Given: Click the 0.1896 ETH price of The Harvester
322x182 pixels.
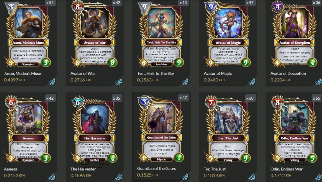Looking at the screenshot, I should point(81,175).
